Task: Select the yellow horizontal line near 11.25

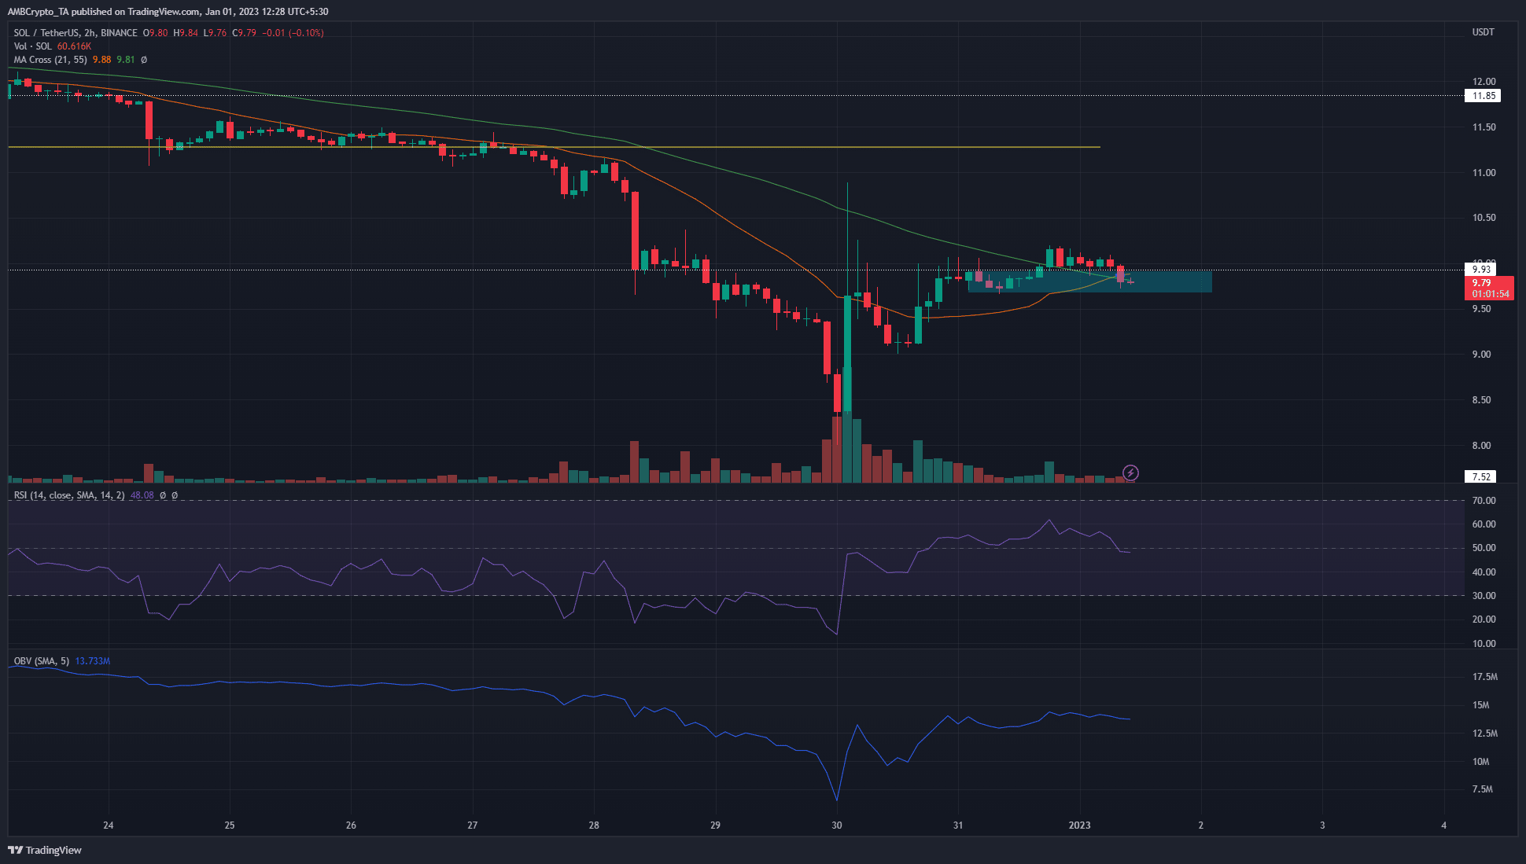Action: (554, 147)
